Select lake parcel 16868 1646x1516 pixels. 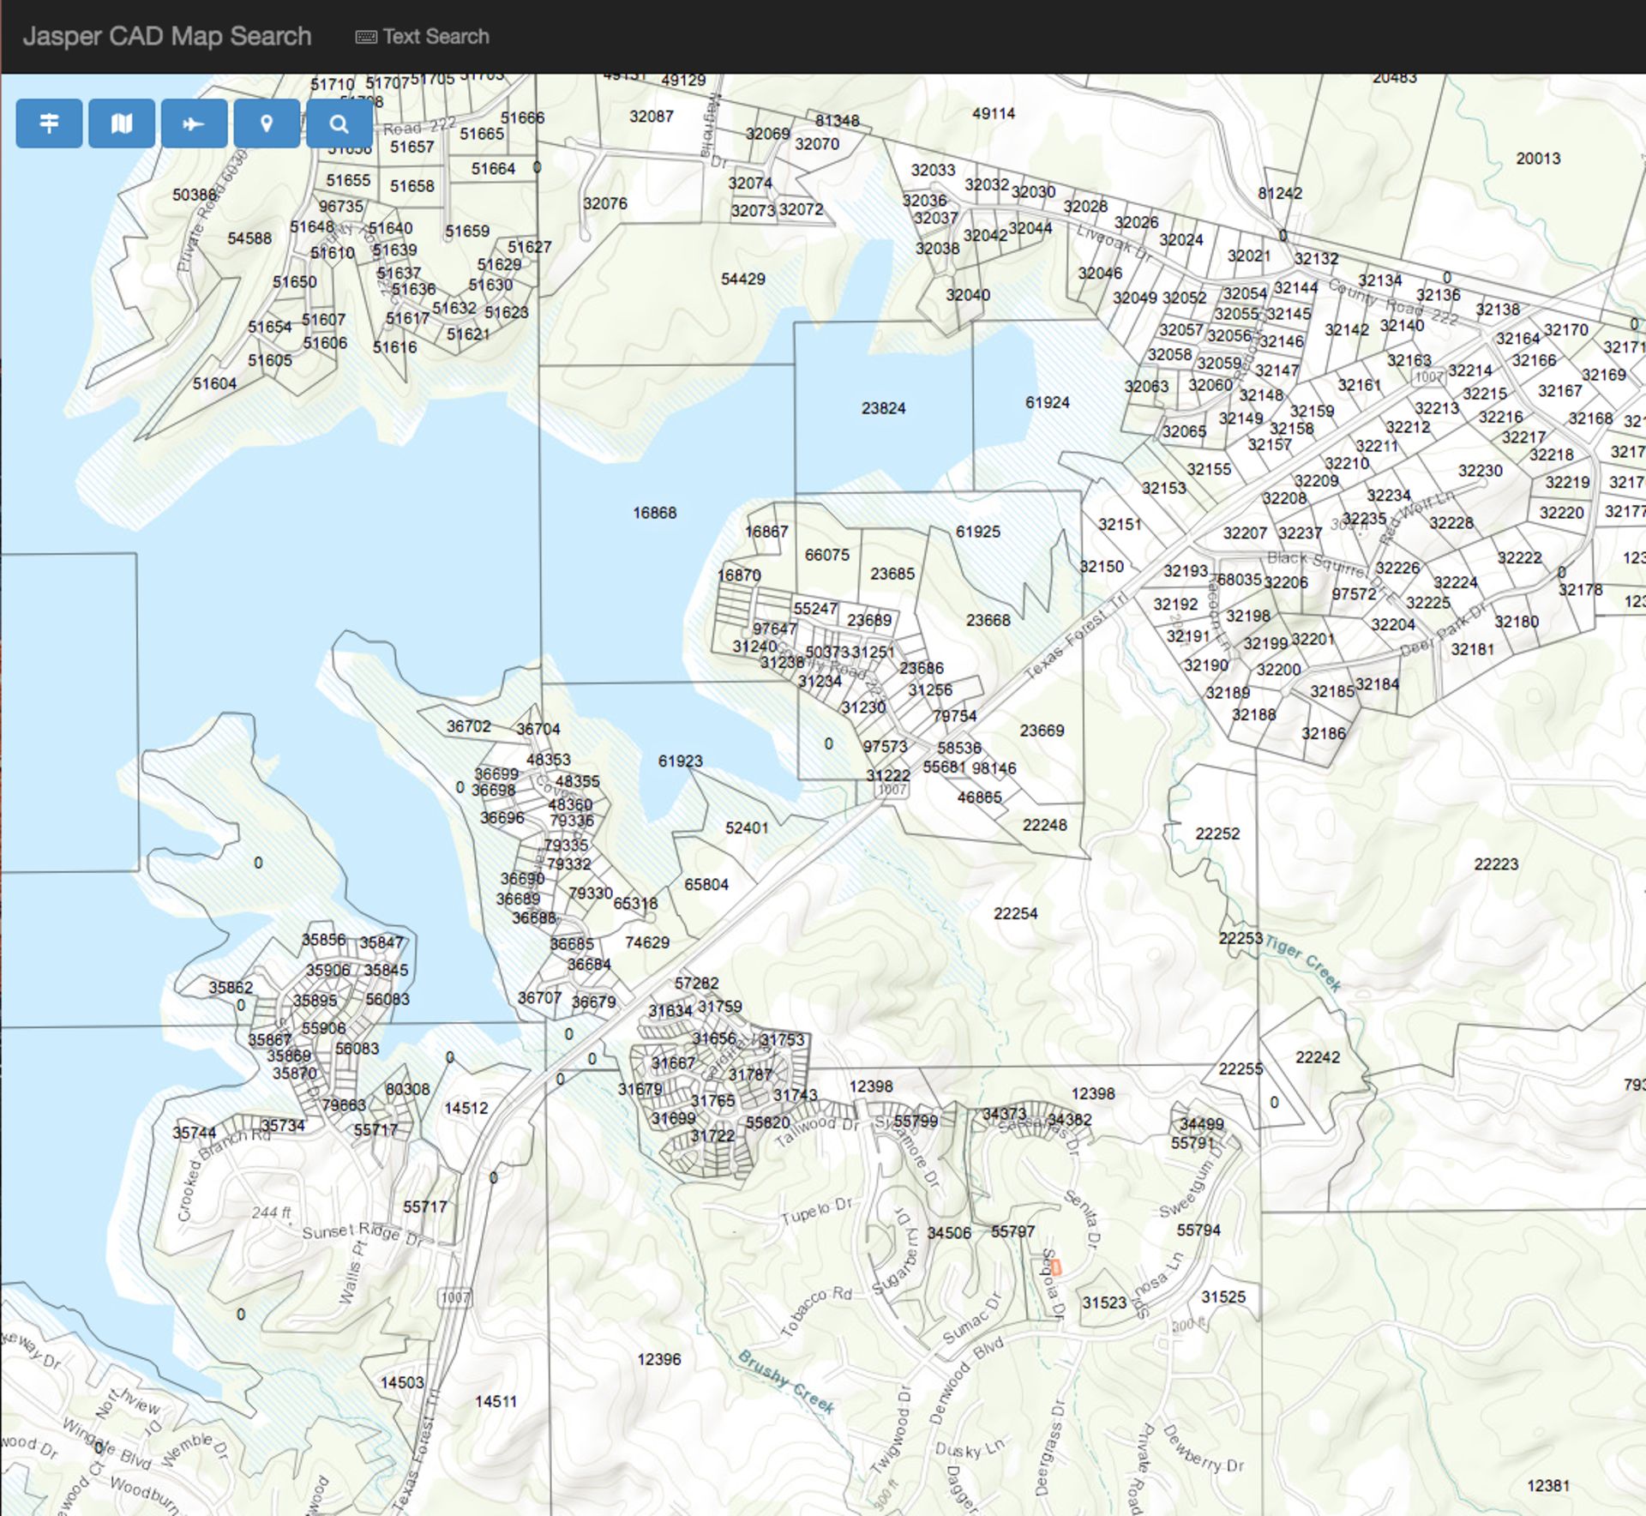click(655, 513)
